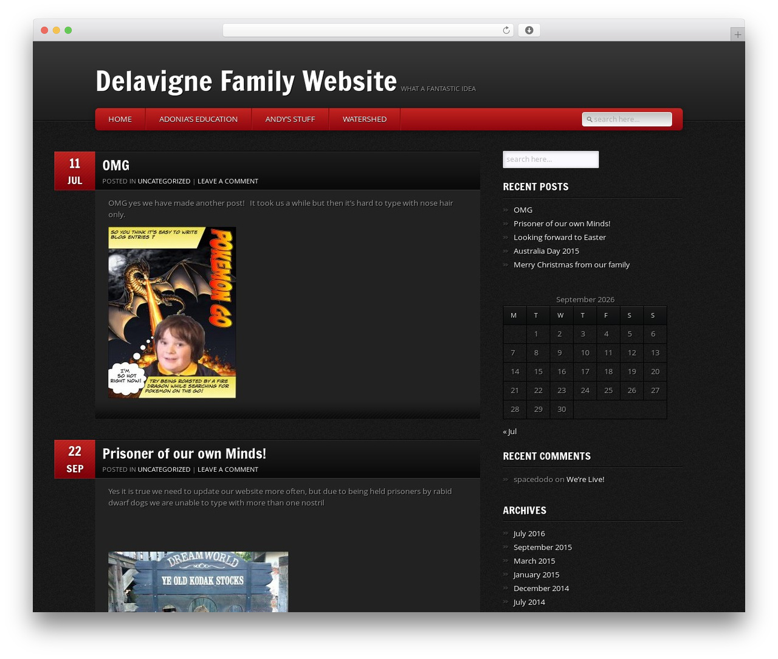The image size is (778, 659).
Task: Click the September 2026 calendar caption
Action: click(x=585, y=300)
